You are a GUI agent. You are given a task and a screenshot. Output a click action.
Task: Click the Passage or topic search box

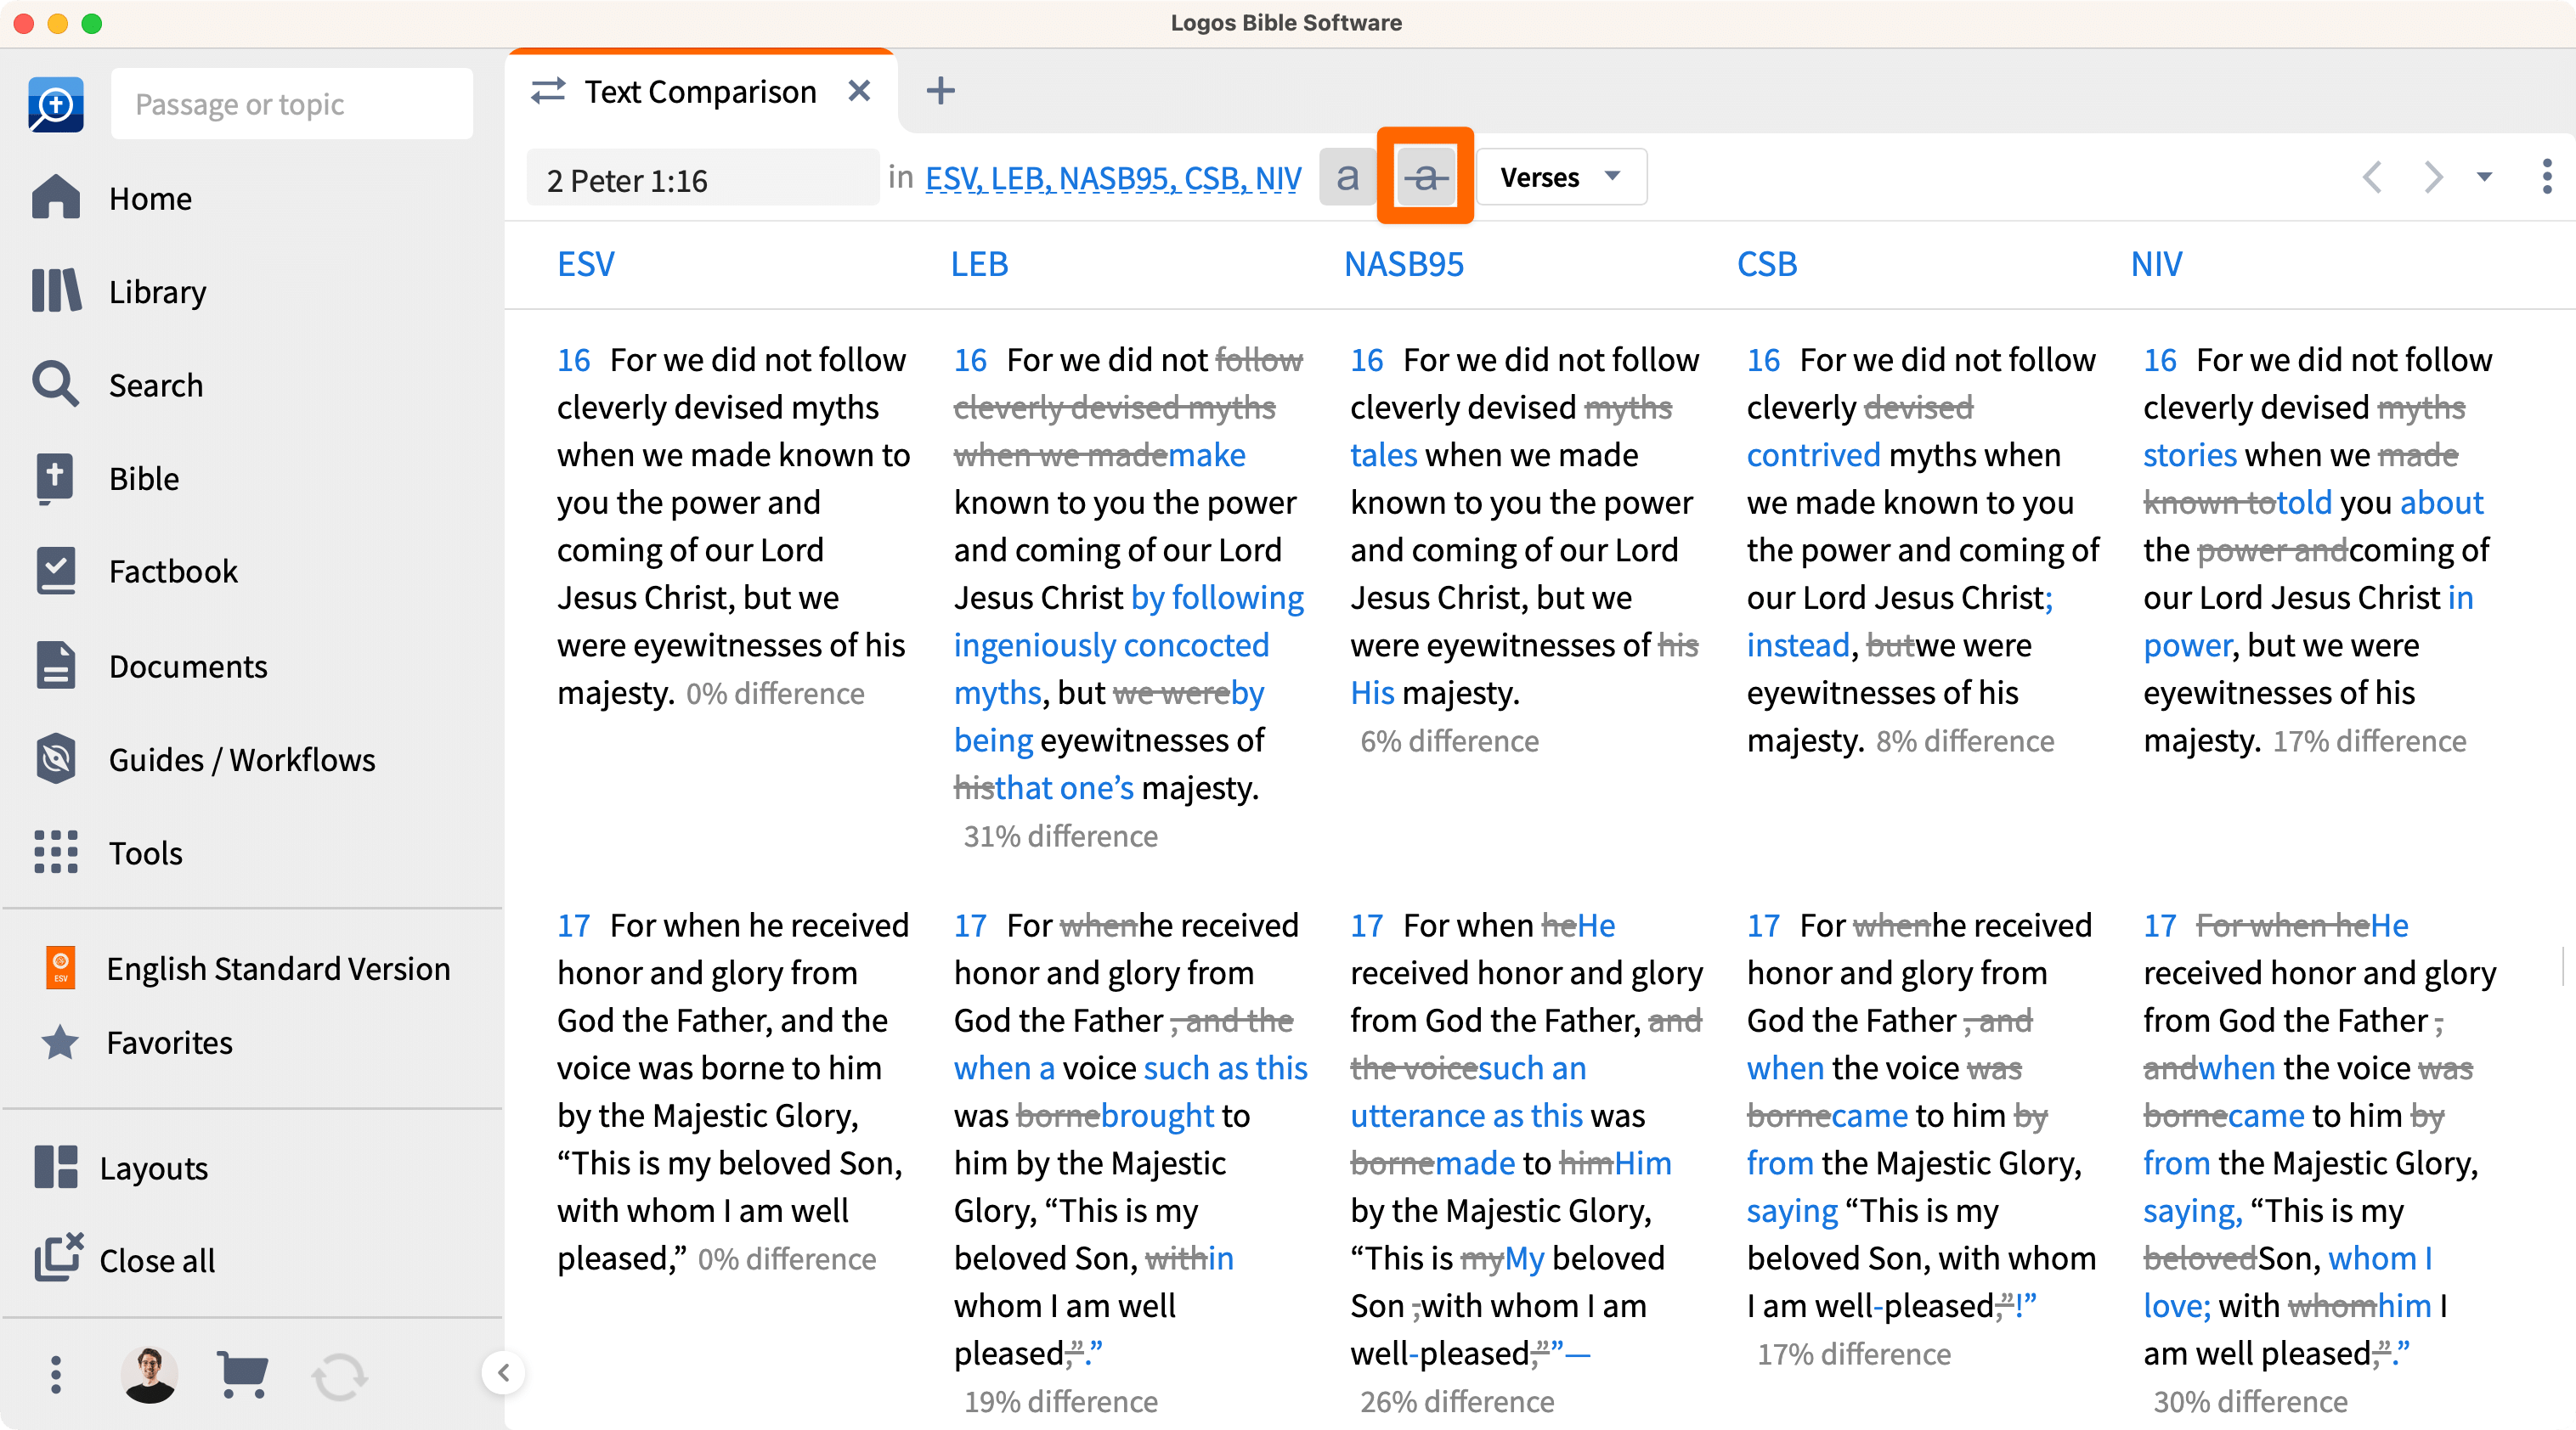click(x=291, y=104)
